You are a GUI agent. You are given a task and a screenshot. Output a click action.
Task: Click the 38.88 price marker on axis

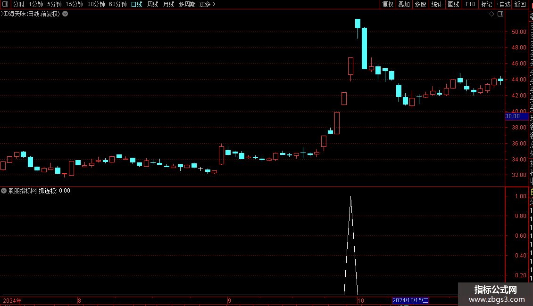pyautogui.click(x=516, y=116)
